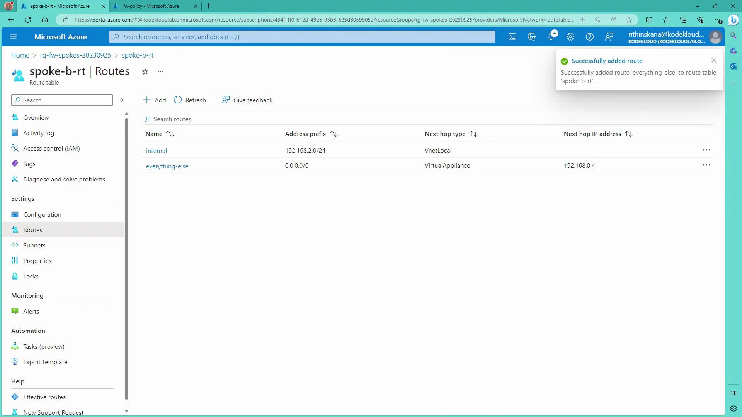The image size is (742, 417).
Task: Open the Help and support pane
Action: pyautogui.click(x=589, y=37)
